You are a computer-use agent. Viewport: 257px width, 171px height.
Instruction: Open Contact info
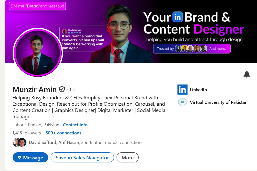pyautogui.click(x=75, y=125)
